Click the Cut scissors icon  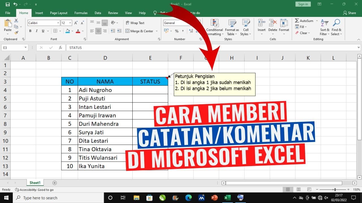point(16,21)
